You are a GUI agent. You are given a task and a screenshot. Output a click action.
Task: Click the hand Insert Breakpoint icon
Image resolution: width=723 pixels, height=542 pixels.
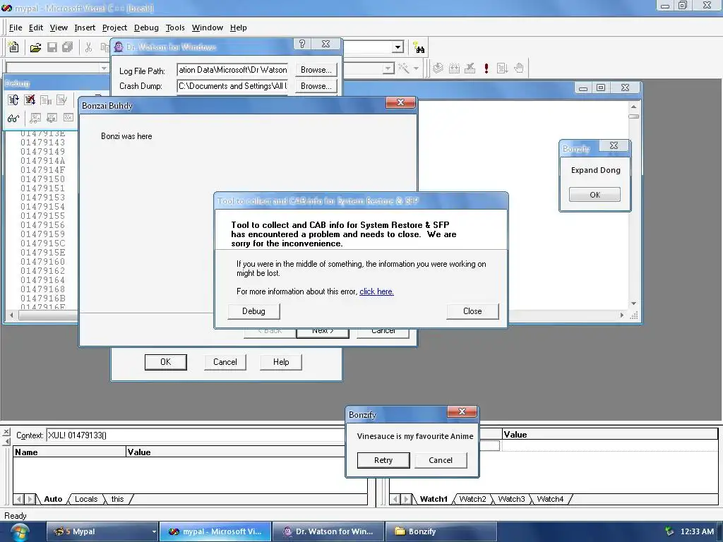[519, 68]
